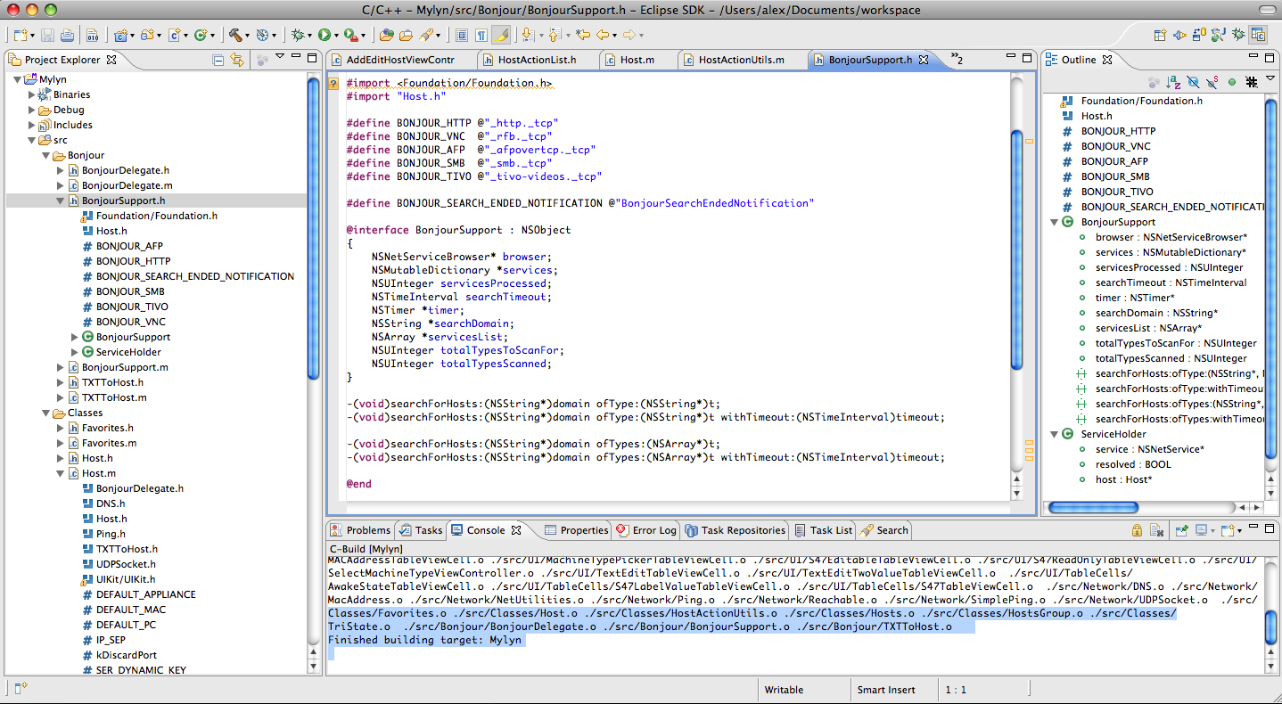Click the Save icon in the toolbar
1282x704 pixels.
pos(46,35)
